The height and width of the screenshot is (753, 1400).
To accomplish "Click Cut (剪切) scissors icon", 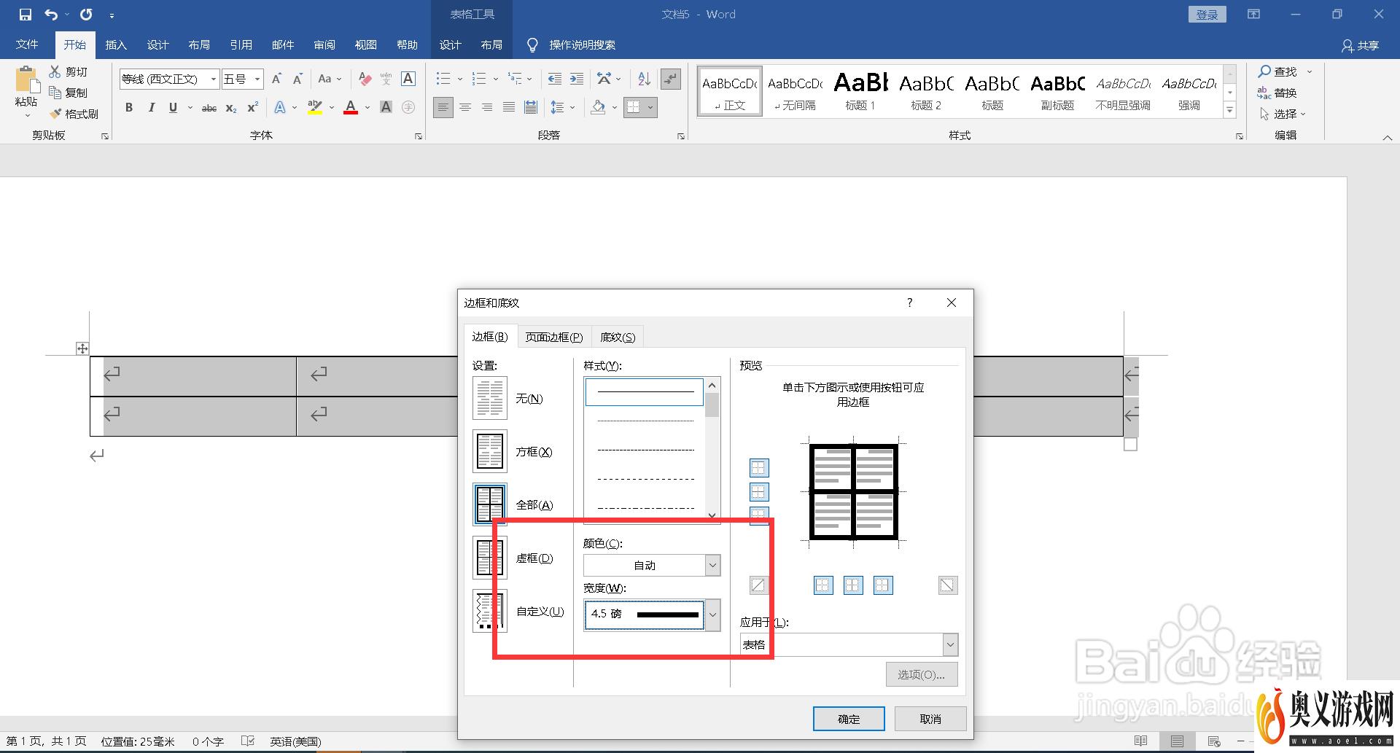I will [x=55, y=71].
